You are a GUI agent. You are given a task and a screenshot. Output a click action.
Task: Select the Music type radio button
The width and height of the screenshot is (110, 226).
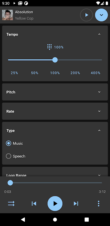pyautogui.click(x=8, y=143)
